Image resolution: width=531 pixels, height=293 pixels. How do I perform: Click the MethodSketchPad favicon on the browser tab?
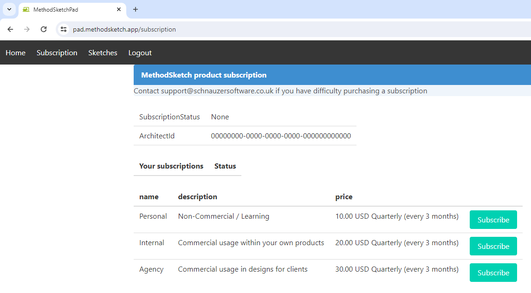(x=26, y=9)
